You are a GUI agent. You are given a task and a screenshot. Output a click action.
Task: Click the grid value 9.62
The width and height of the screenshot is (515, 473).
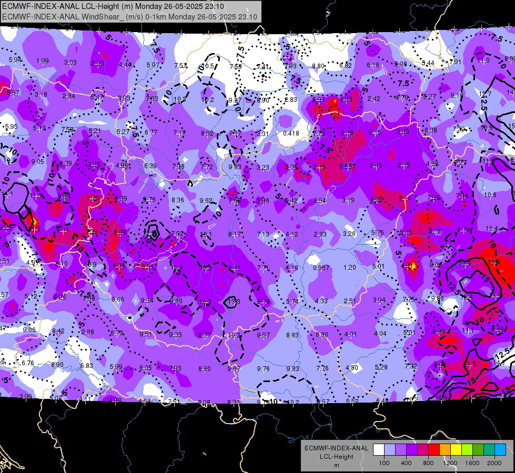coord(206,200)
